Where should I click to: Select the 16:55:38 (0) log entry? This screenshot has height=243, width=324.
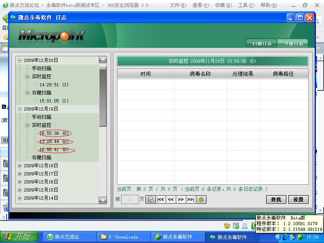point(54,133)
